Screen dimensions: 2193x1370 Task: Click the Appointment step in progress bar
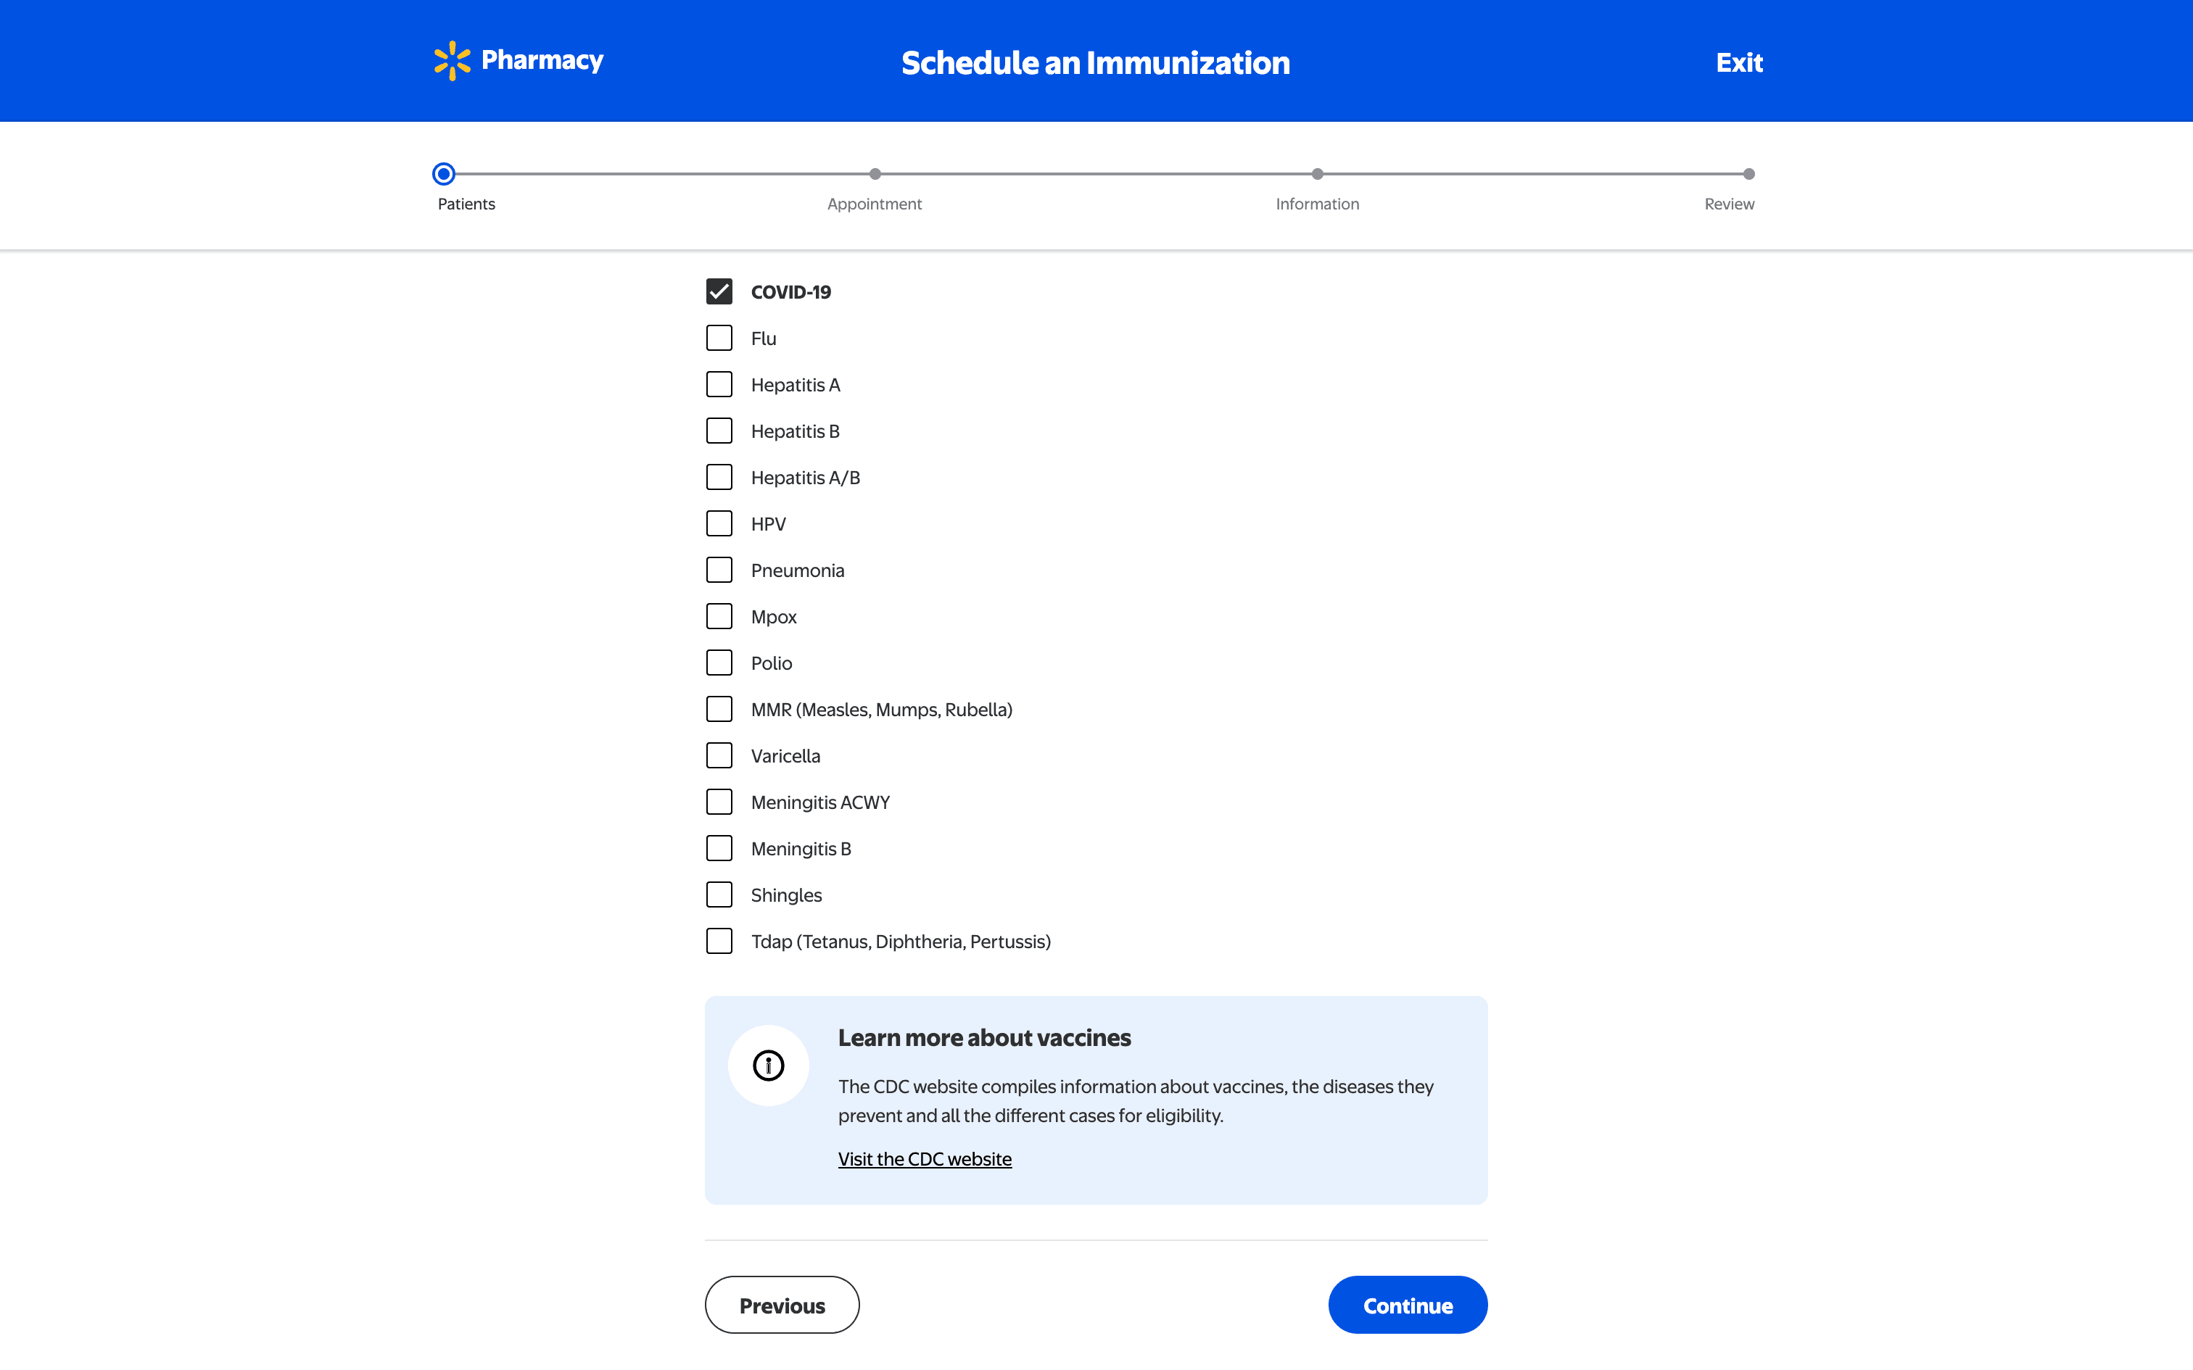[x=875, y=174]
